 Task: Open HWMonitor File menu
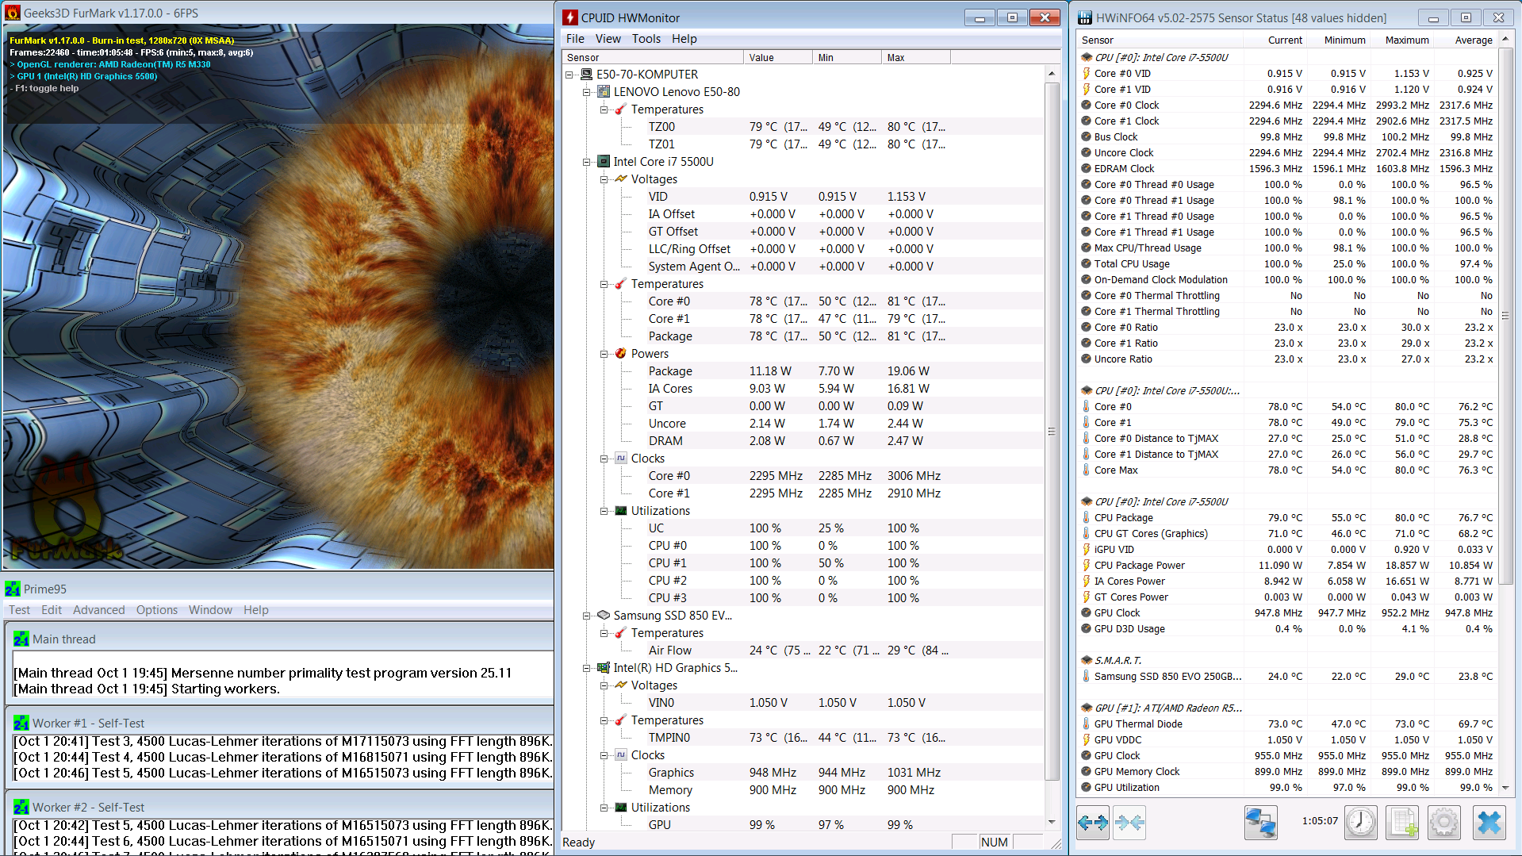[x=575, y=39]
